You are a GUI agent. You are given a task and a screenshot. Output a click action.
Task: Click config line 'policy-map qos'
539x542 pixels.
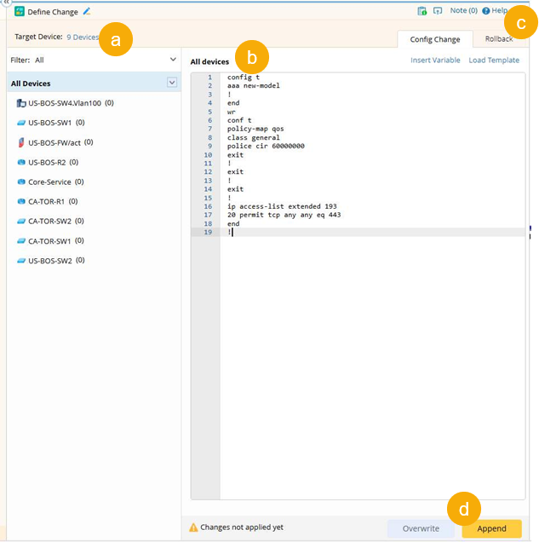255,129
